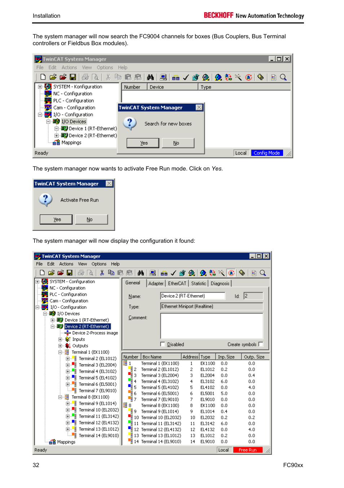Click checkmark Check Configuration icon in lower window

[x=173, y=273]
